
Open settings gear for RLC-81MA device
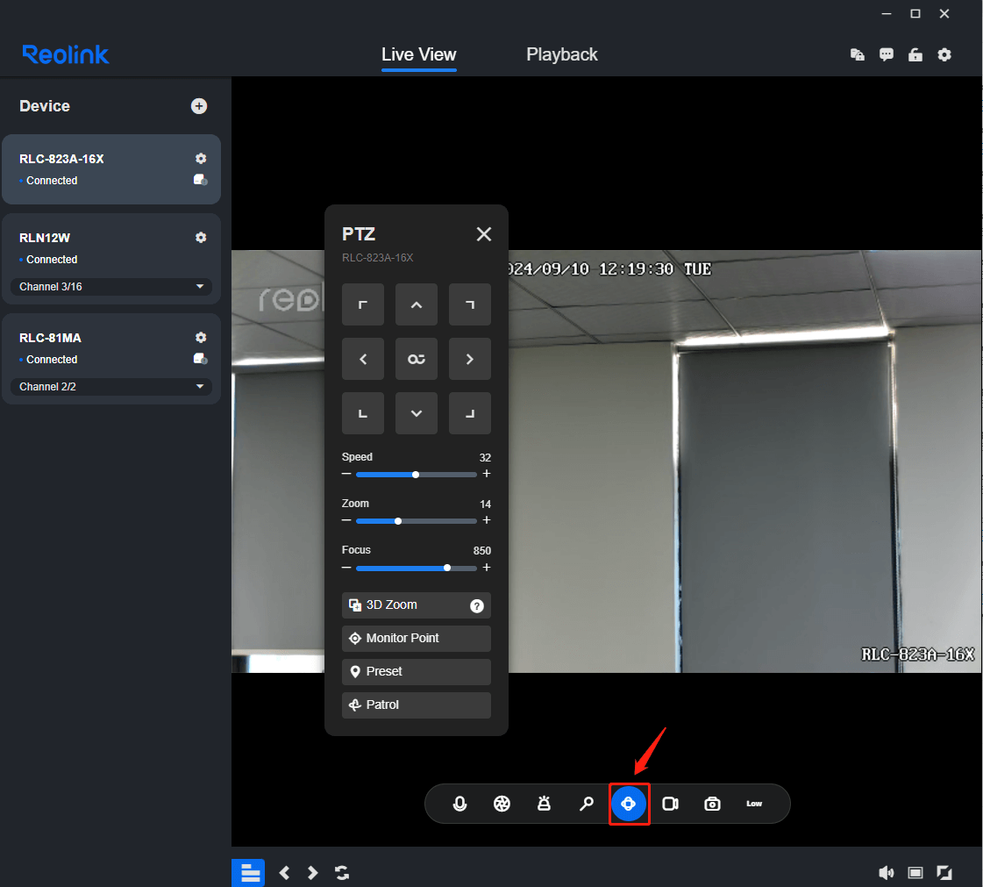pyautogui.click(x=201, y=338)
